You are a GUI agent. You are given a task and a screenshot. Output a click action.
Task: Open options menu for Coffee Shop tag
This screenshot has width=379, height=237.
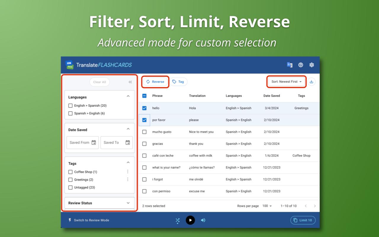[128, 172]
